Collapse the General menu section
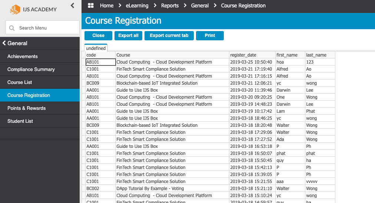 (x=4, y=43)
